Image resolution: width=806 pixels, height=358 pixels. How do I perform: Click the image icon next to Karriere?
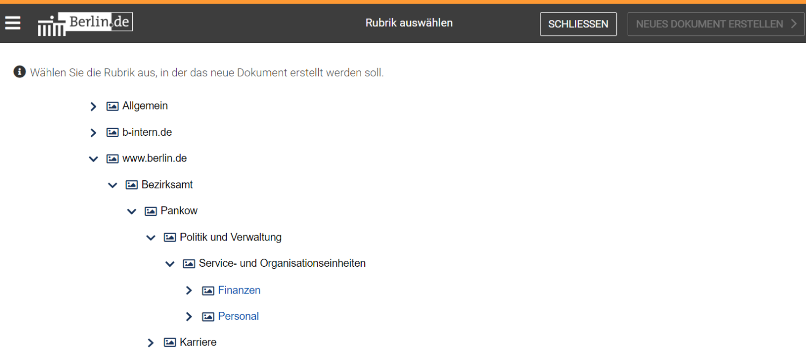[170, 342]
